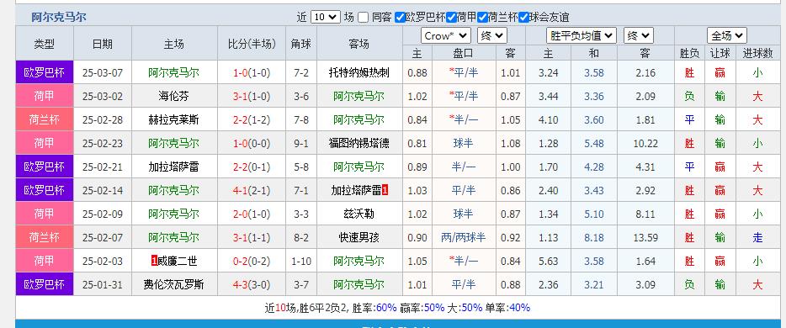The width and height of the screenshot is (786, 328).
Task: Click the odds value 13.59
Action: click(645, 237)
